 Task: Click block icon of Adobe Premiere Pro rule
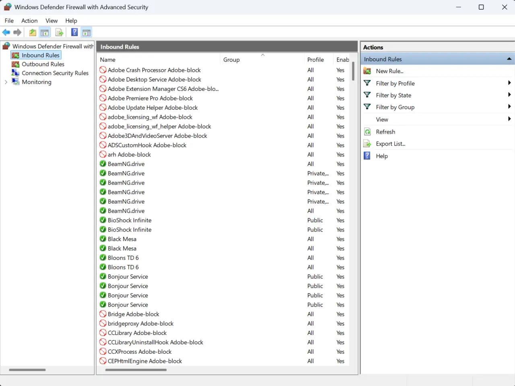103,98
